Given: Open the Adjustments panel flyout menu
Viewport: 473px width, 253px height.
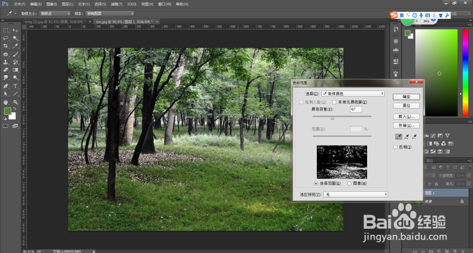Looking at the screenshot, I should point(470,122).
